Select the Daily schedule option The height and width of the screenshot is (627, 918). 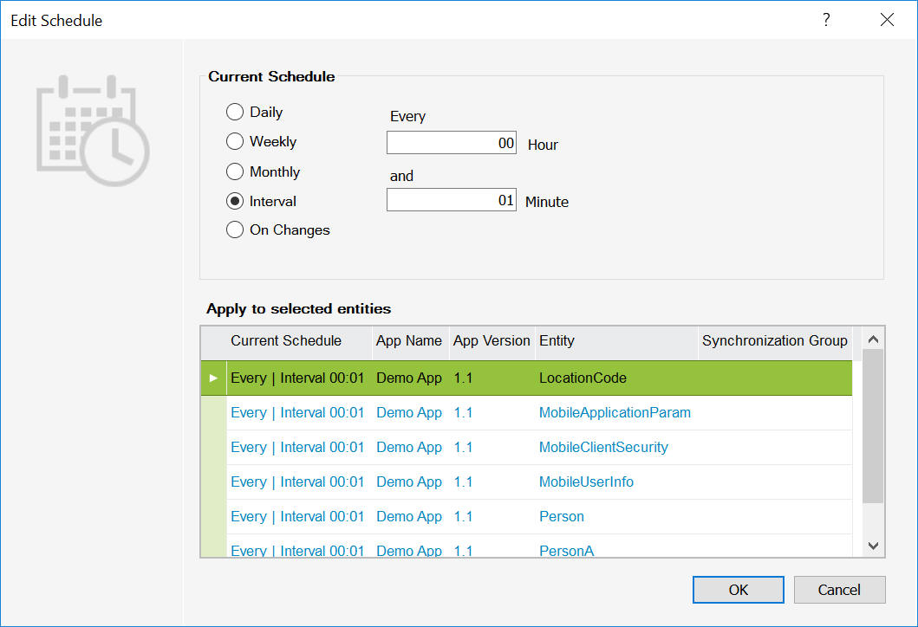click(x=235, y=112)
